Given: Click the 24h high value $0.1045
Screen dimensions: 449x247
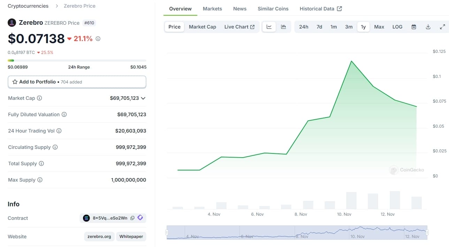Looking at the screenshot, I should coord(138,67).
